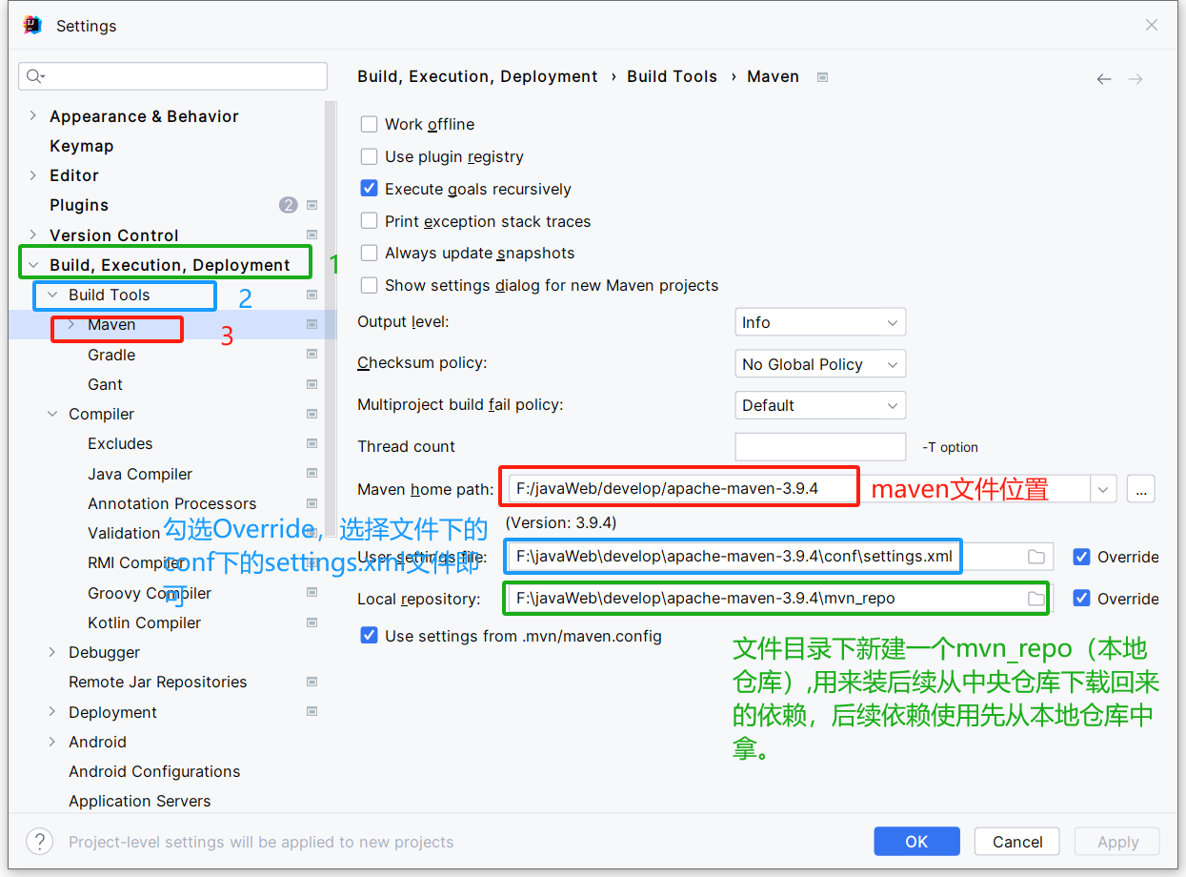The height and width of the screenshot is (877, 1186).
Task: Click the project icon beside Gradle row
Action: (x=312, y=355)
